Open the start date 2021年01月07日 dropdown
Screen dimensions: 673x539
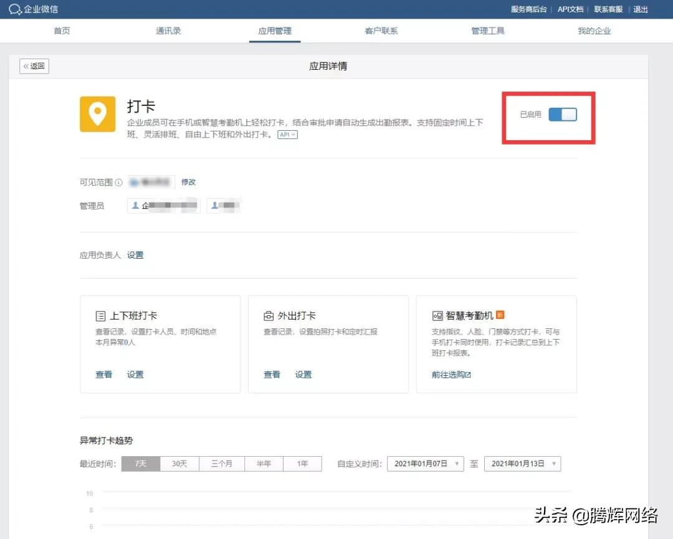(426, 464)
